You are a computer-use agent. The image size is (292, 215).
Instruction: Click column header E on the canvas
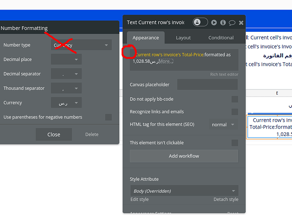click(277, 93)
